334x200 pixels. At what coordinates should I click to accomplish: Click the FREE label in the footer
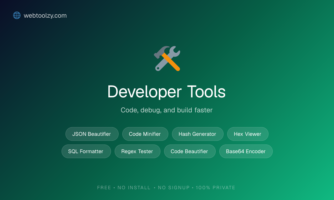tap(104, 188)
